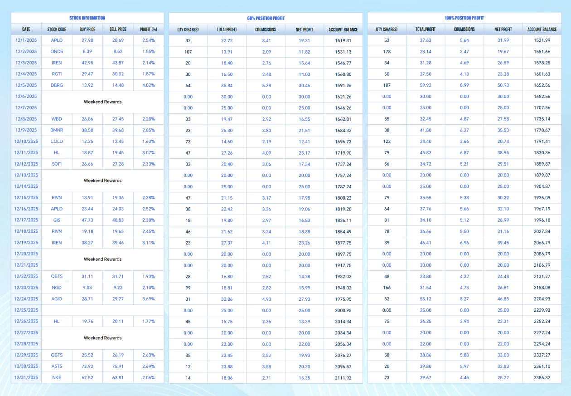Select the Stock Code column header
The image size is (571, 396).
click(57, 29)
